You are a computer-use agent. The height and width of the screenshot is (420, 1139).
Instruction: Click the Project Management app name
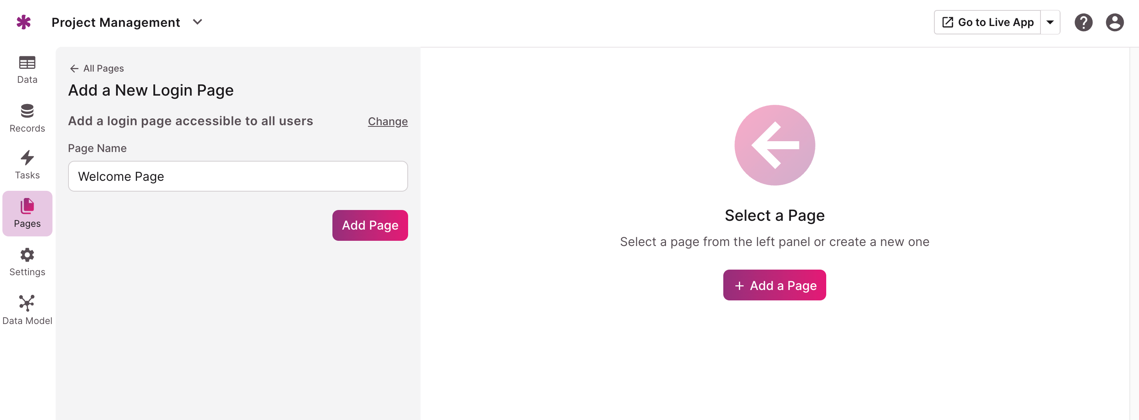click(116, 22)
